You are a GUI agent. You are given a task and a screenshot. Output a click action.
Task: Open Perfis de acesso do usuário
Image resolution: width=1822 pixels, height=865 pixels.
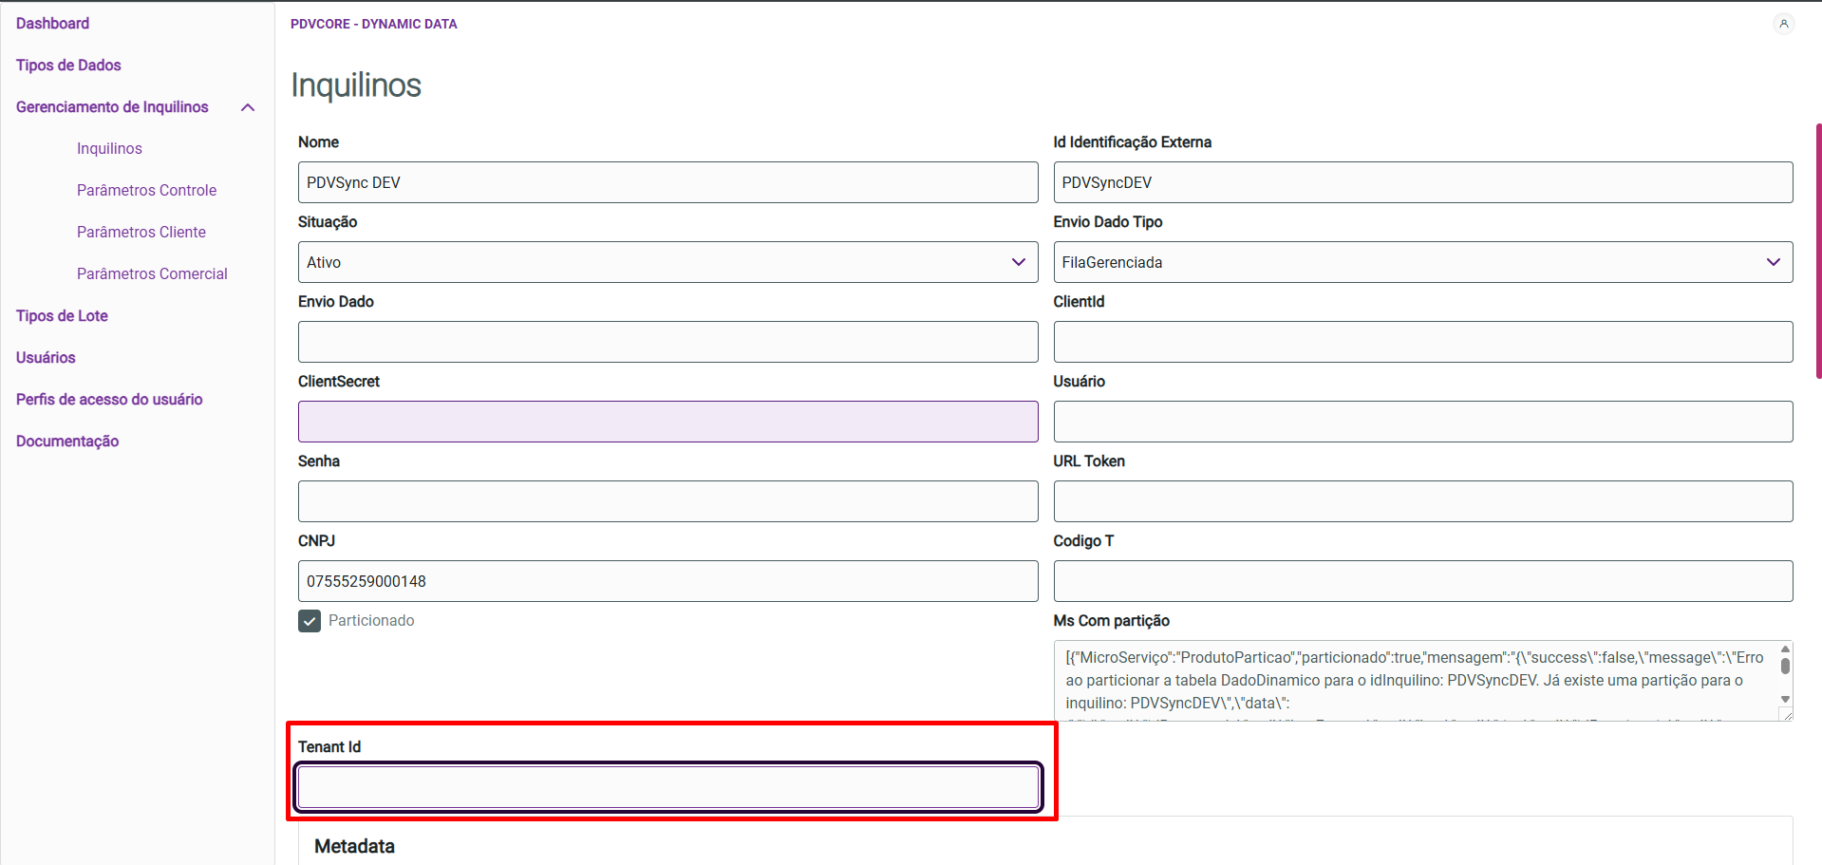(109, 400)
